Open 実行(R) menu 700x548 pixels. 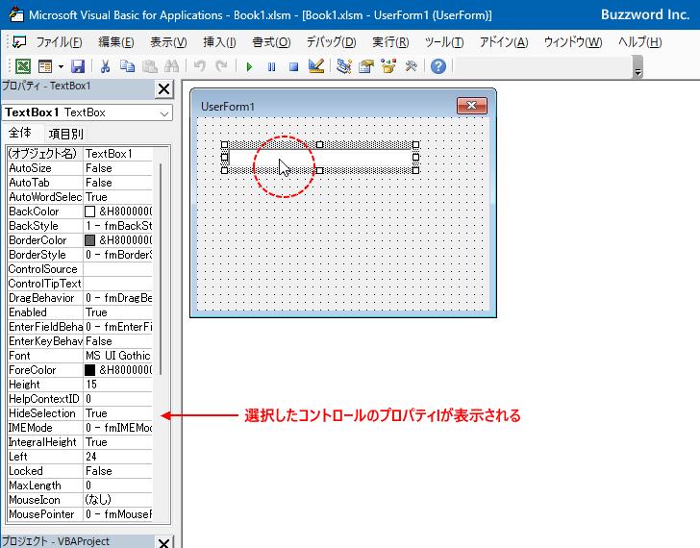(x=390, y=42)
